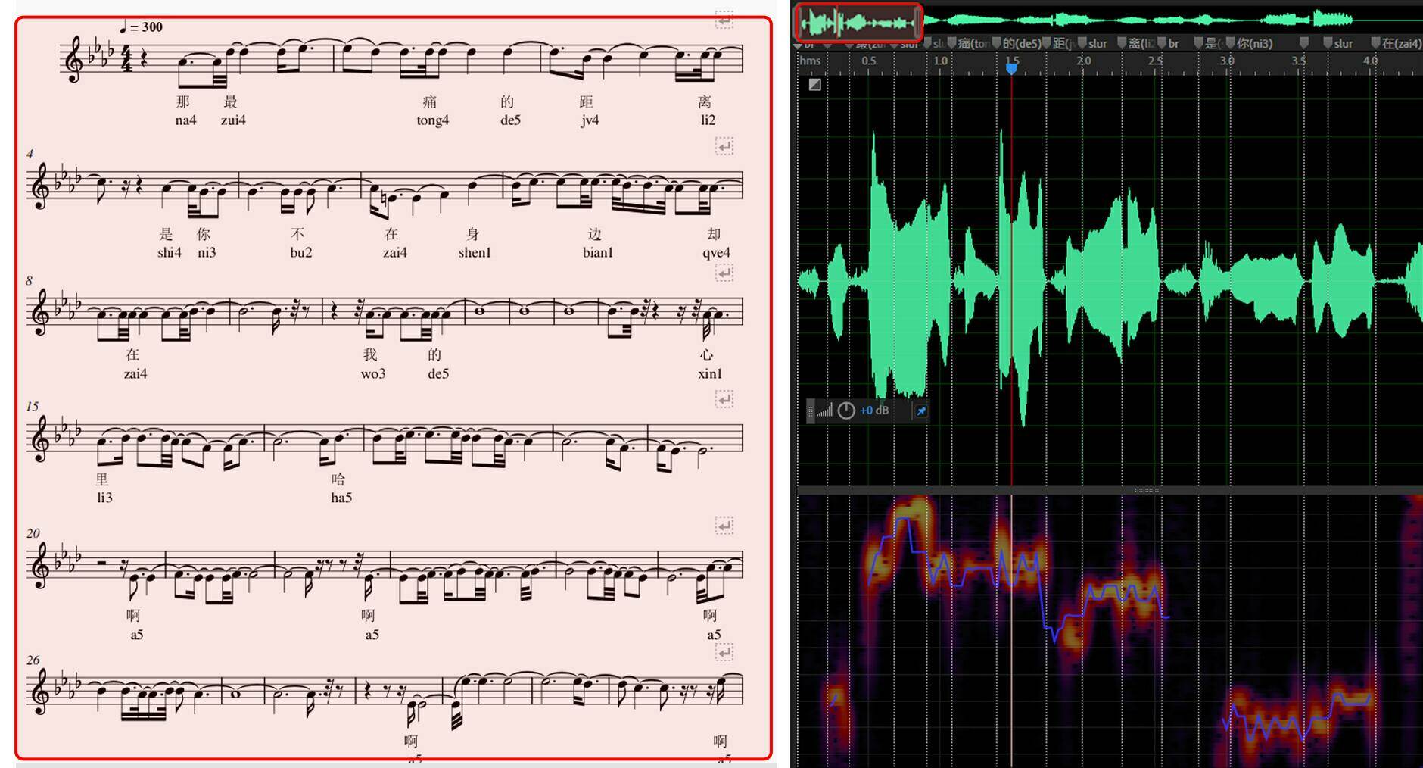Click the volume adjust knob on the HUD
1423x768 pixels.
(845, 411)
